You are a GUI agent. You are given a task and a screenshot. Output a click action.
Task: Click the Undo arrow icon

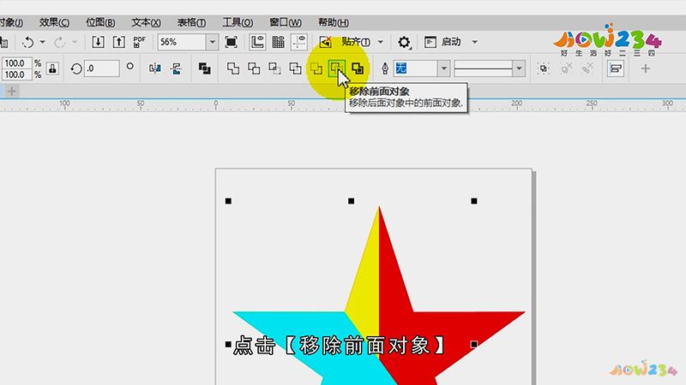click(28, 42)
